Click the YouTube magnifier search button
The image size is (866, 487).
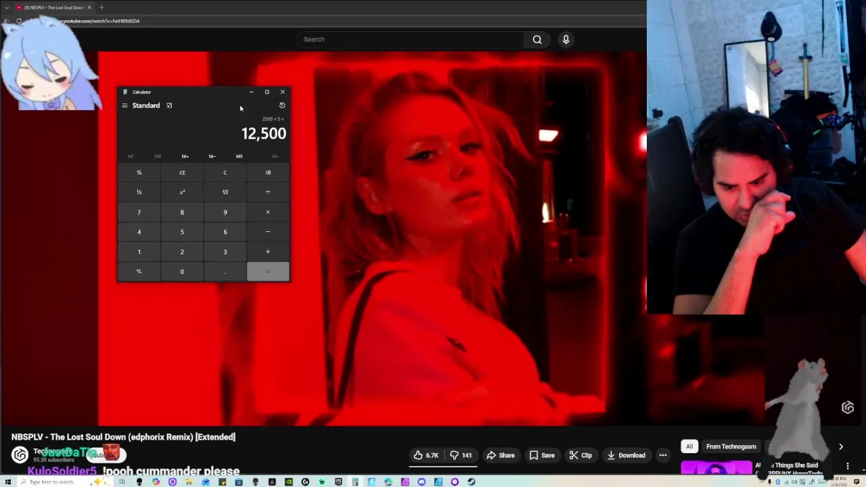[x=537, y=39]
